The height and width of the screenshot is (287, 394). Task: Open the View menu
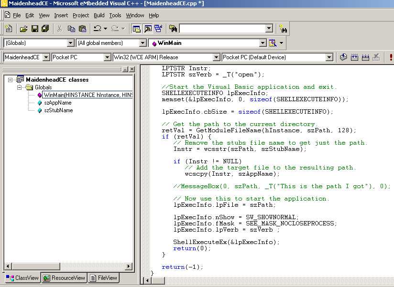pos(44,15)
